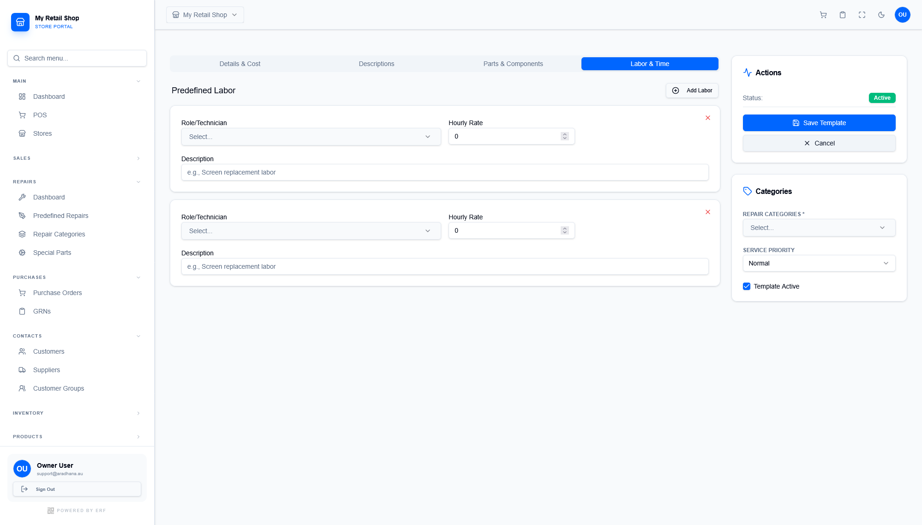Collapse the PURCHASES sidebar section
Screen dimensions: 922x525
pos(77,278)
